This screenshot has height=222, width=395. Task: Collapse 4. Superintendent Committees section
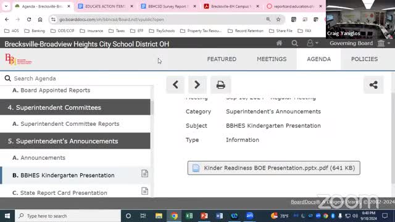click(x=75, y=107)
